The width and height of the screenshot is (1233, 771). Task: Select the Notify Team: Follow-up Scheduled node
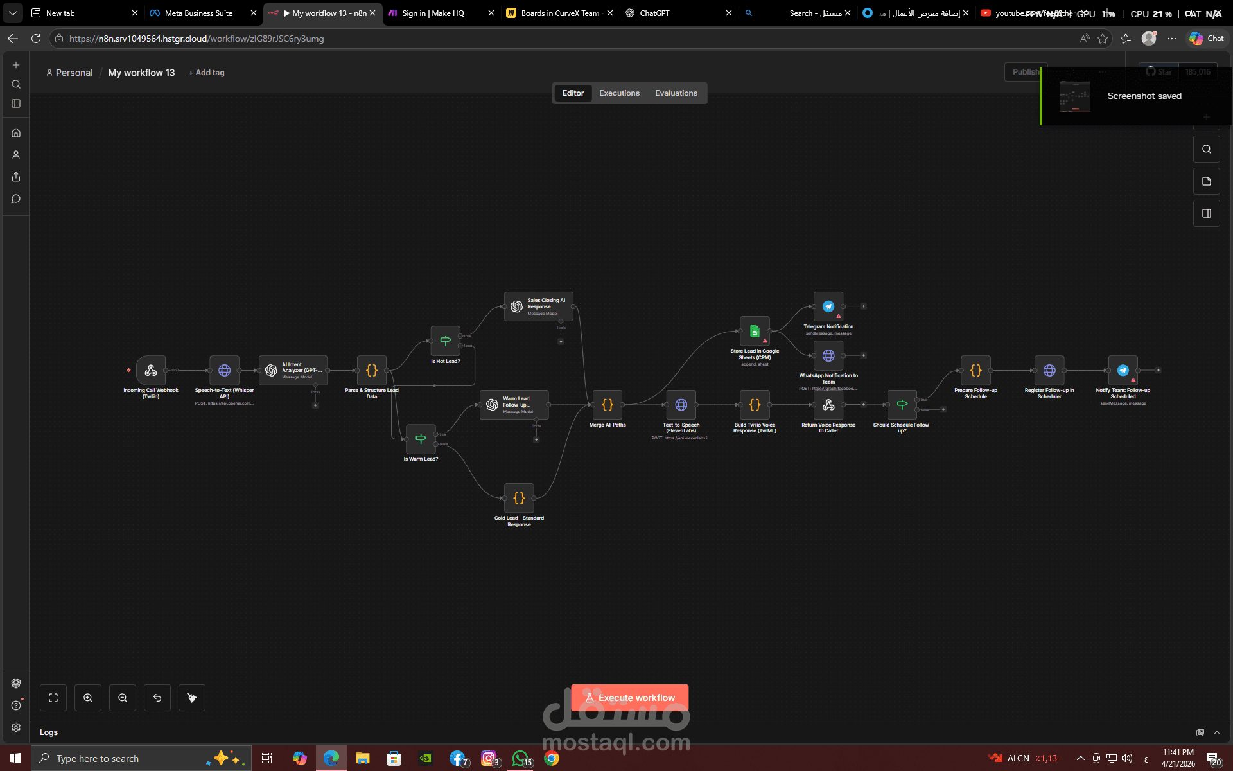(x=1123, y=370)
